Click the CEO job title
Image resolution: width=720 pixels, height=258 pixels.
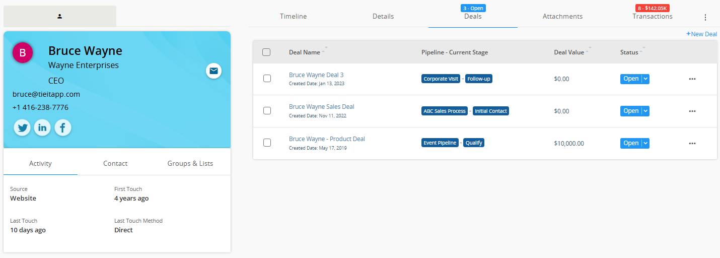(56, 81)
